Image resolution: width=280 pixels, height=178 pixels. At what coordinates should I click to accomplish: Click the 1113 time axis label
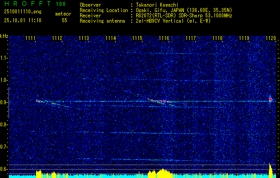[x=84, y=38]
